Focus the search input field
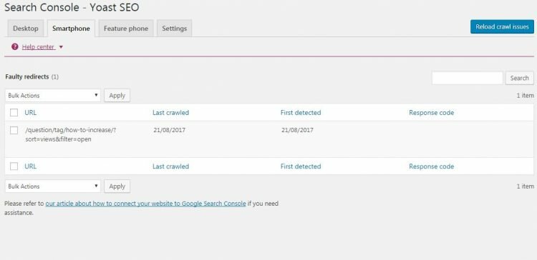The image size is (537, 260). 468,78
